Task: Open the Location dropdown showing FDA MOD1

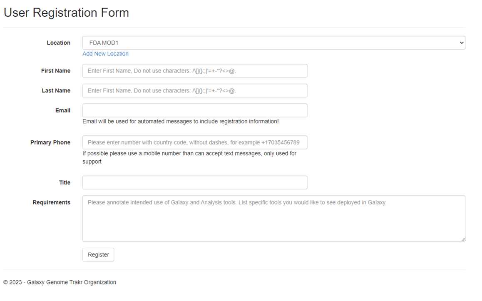Action: pyautogui.click(x=273, y=43)
